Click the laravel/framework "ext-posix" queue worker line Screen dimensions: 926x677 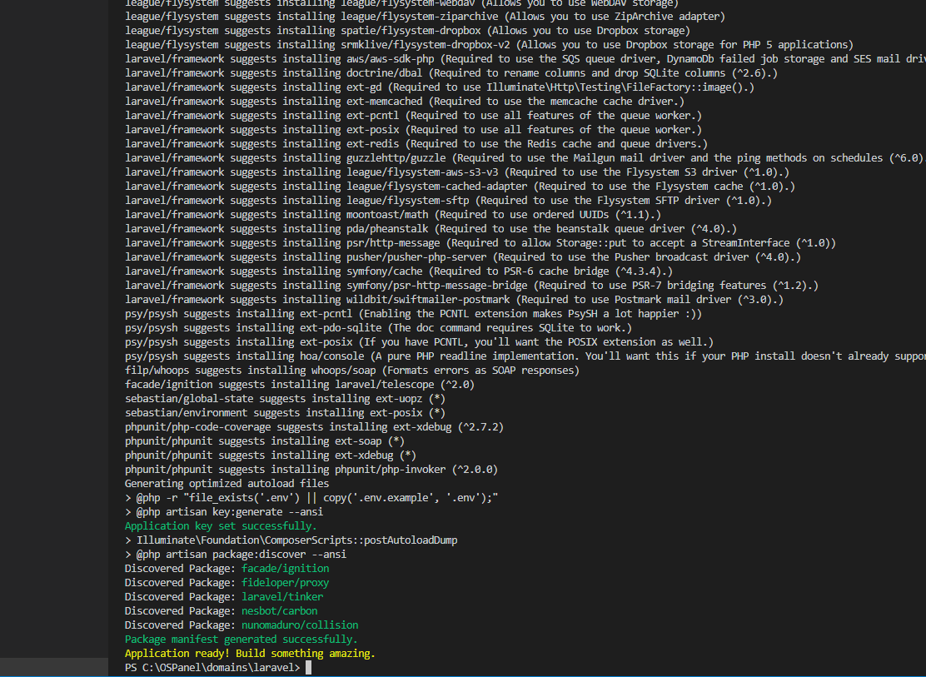pos(413,129)
